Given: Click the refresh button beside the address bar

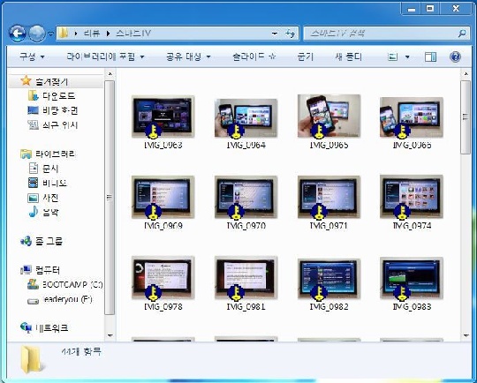Looking at the screenshot, I should point(291,34).
